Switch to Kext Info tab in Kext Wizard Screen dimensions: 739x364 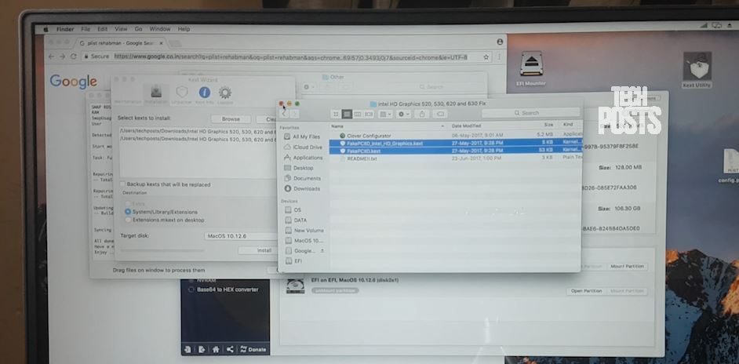[x=204, y=95]
